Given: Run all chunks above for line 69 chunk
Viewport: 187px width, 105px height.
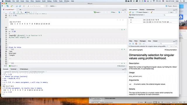Looking at the screenshot, I should click(x=122, y=29).
